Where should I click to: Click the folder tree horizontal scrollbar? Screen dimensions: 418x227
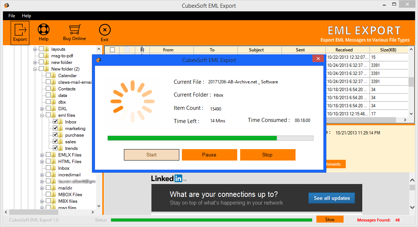[34, 212]
